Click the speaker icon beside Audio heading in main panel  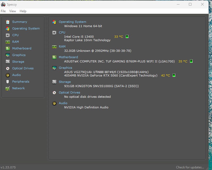(x=54, y=103)
